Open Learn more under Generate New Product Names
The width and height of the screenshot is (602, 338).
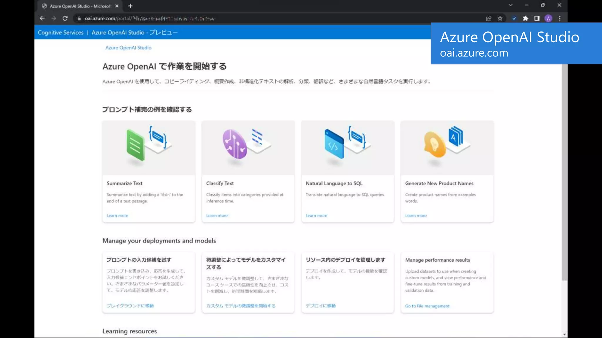[416, 216]
